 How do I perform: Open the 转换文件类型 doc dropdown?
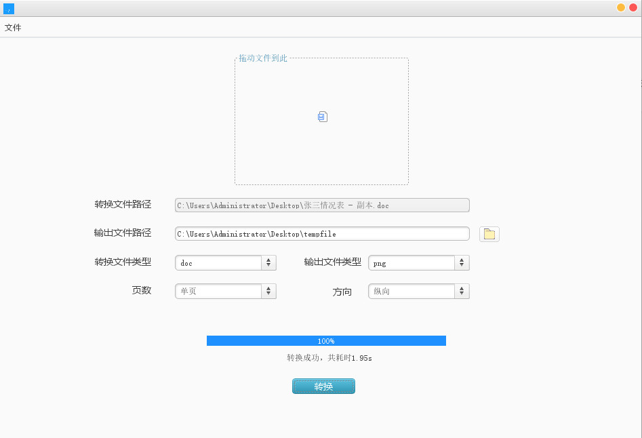click(x=226, y=263)
